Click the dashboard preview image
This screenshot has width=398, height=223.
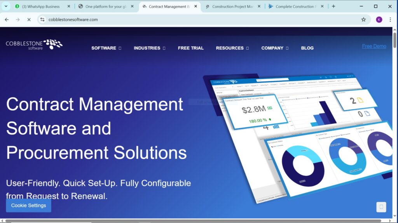(298, 138)
